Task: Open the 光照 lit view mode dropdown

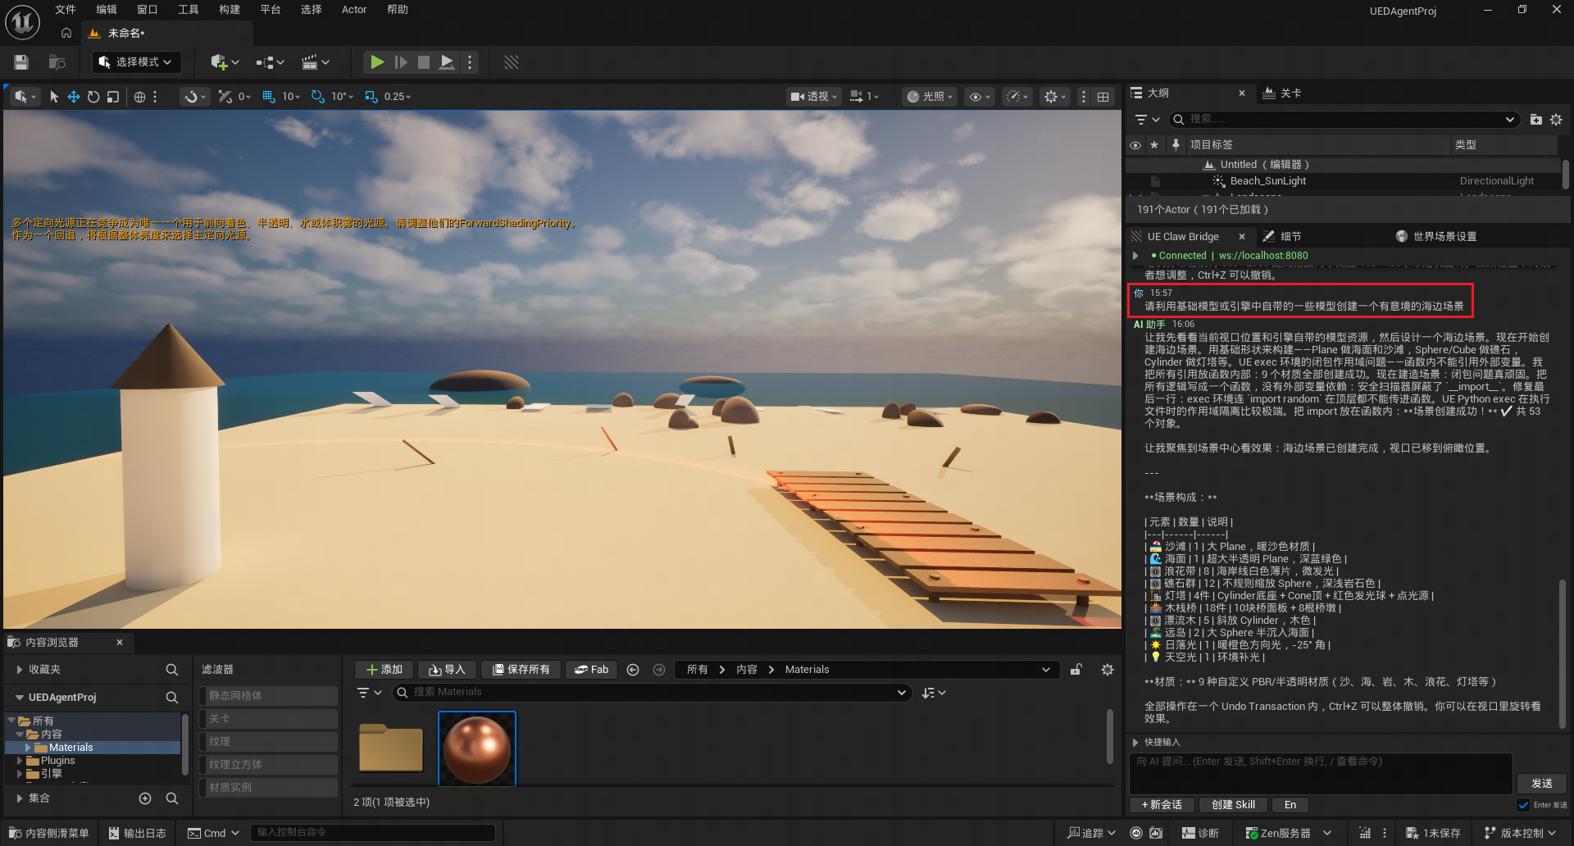Action: coord(930,97)
